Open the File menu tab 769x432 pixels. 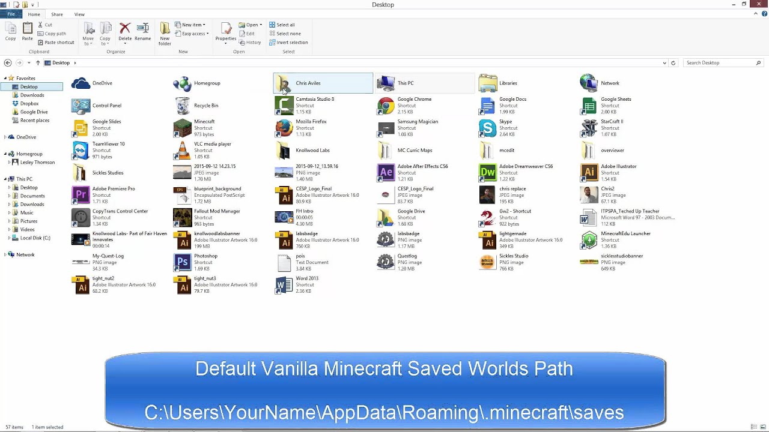click(11, 14)
